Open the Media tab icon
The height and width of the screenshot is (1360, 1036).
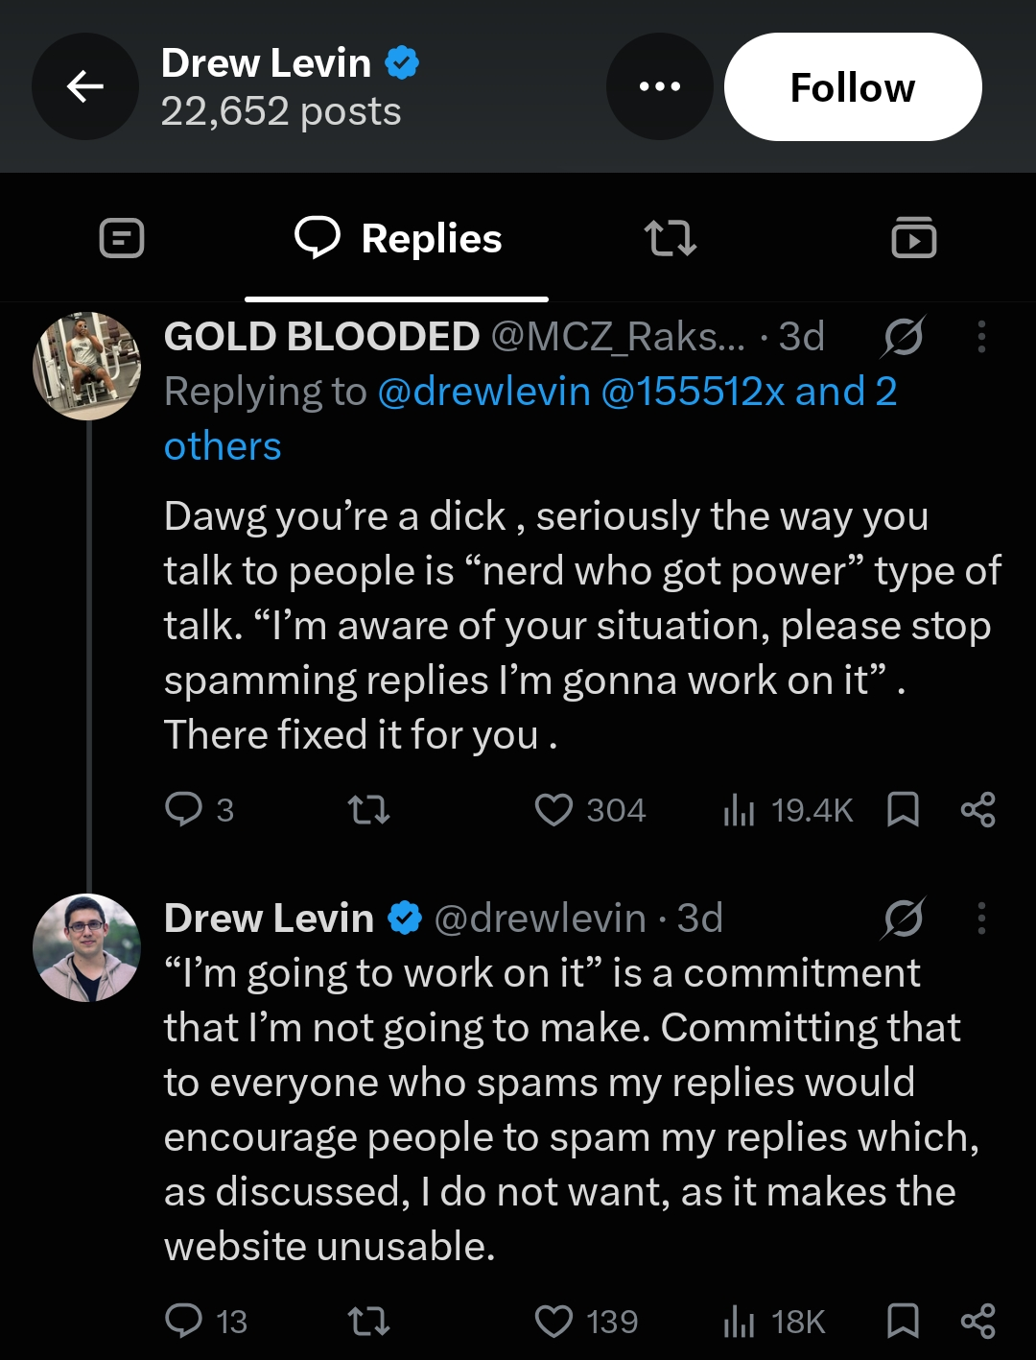(x=914, y=238)
